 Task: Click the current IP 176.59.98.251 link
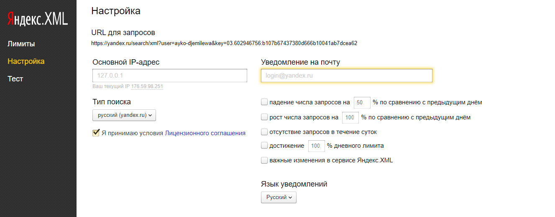(147, 86)
